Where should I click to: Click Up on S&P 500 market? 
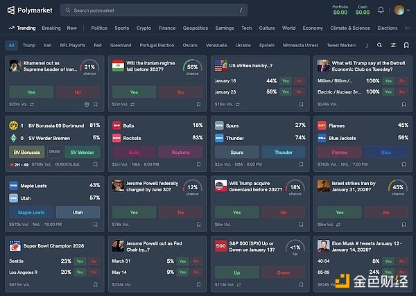[236, 272]
